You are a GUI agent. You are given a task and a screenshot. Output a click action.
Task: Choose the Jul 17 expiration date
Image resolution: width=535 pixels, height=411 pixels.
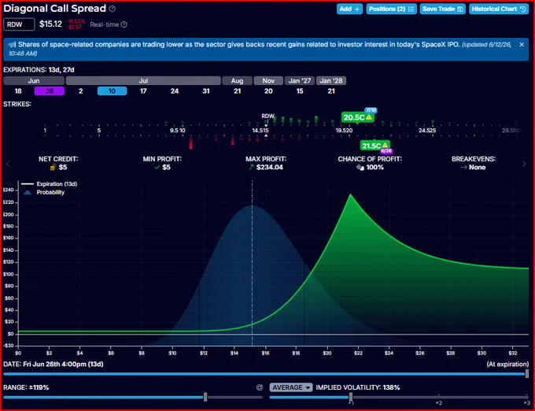point(143,91)
